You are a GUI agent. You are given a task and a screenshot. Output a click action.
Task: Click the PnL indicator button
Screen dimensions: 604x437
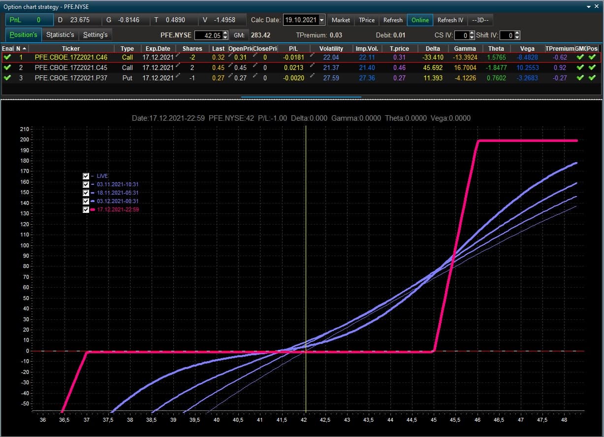pos(29,20)
